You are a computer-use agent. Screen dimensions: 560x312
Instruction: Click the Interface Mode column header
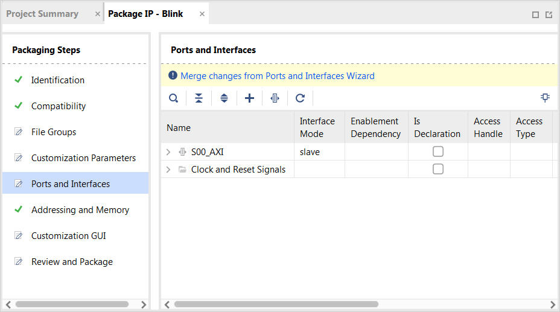pos(317,127)
